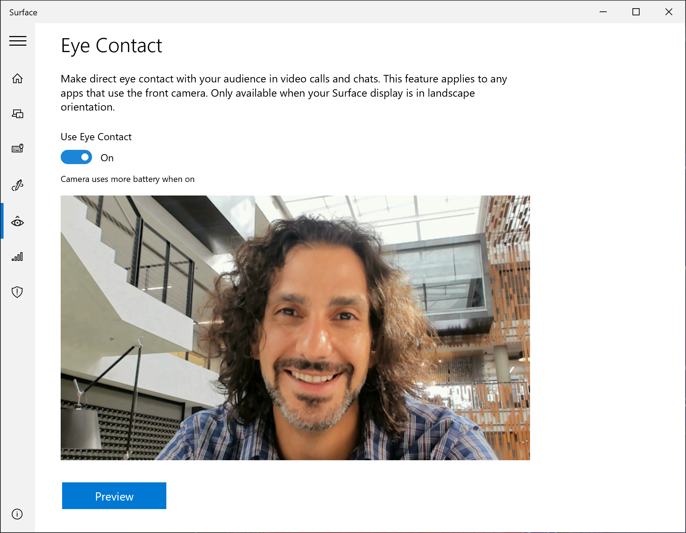The image size is (686, 533).
Task: Click the camera preview image
Action: coord(295,328)
